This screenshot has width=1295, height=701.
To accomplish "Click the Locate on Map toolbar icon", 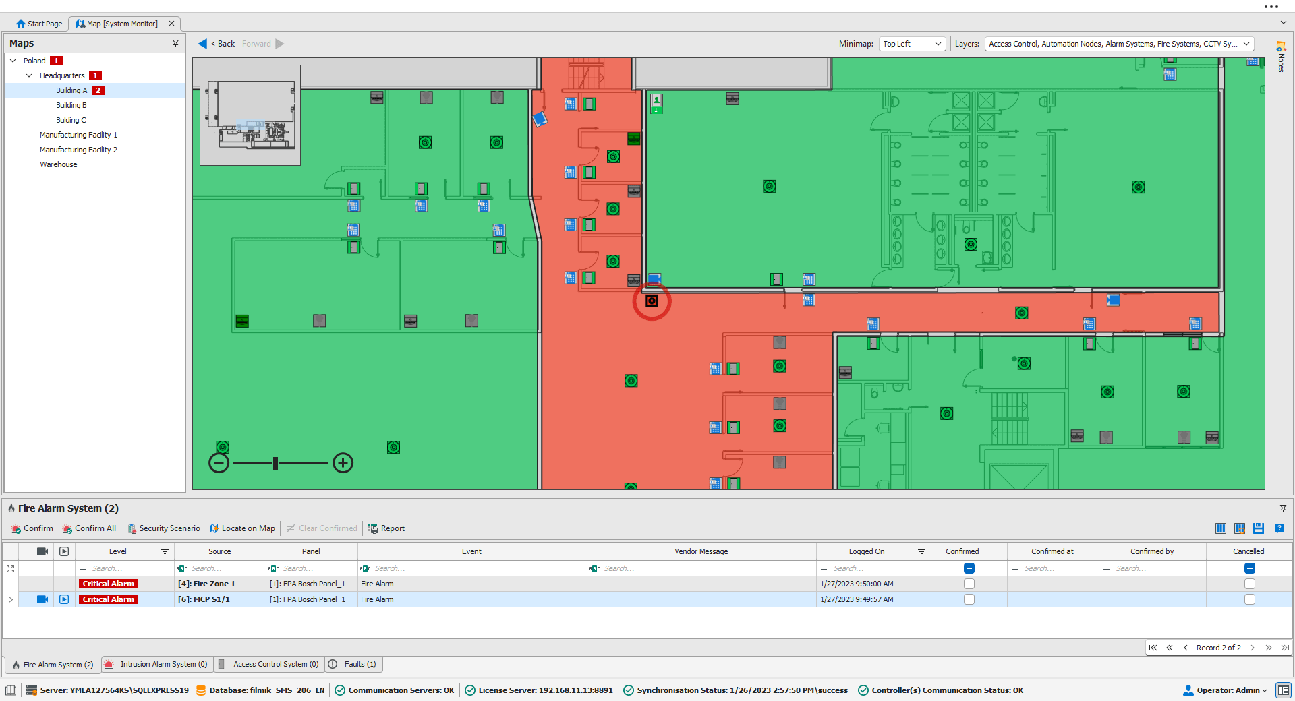I will pos(214,528).
